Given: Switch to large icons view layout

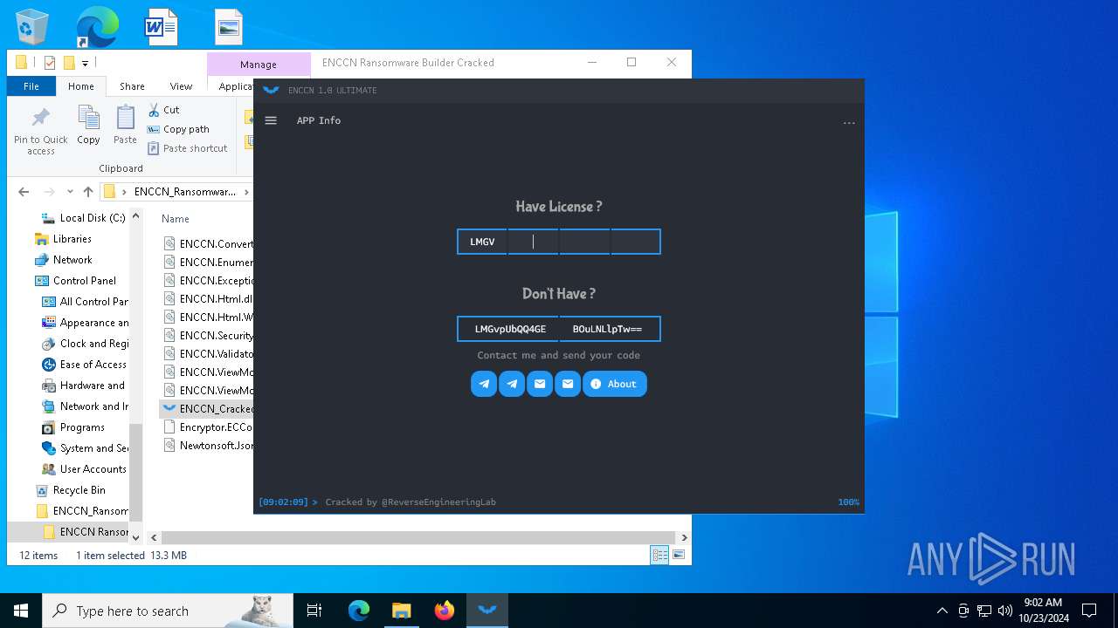Looking at the screenshot, I should 678,555.
